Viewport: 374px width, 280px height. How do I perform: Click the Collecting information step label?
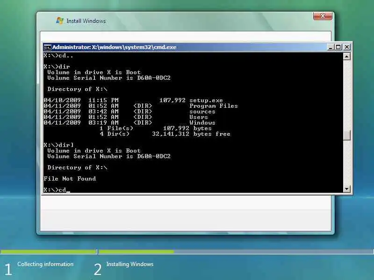click(x=45, y=264)
